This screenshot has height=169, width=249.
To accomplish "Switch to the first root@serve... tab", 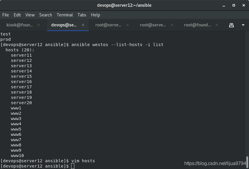I will click(108, 25).
